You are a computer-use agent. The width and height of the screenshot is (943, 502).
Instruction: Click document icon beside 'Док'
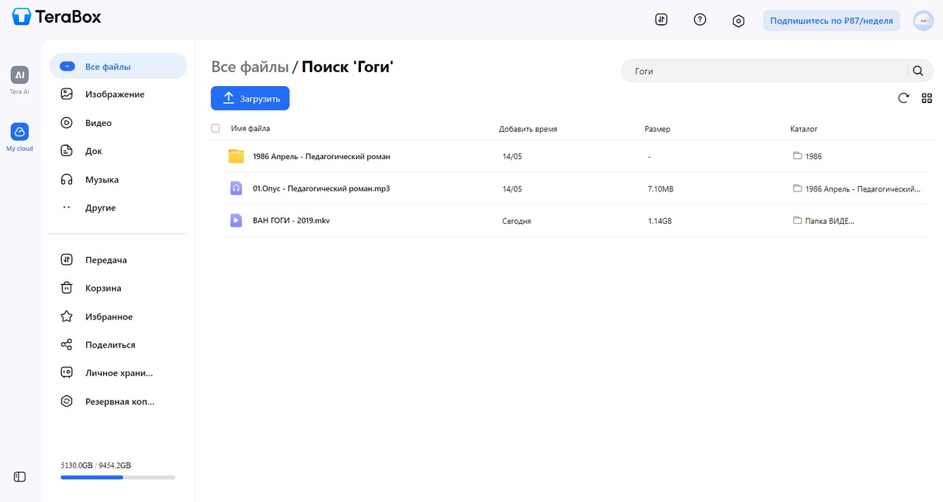(66, 151)
